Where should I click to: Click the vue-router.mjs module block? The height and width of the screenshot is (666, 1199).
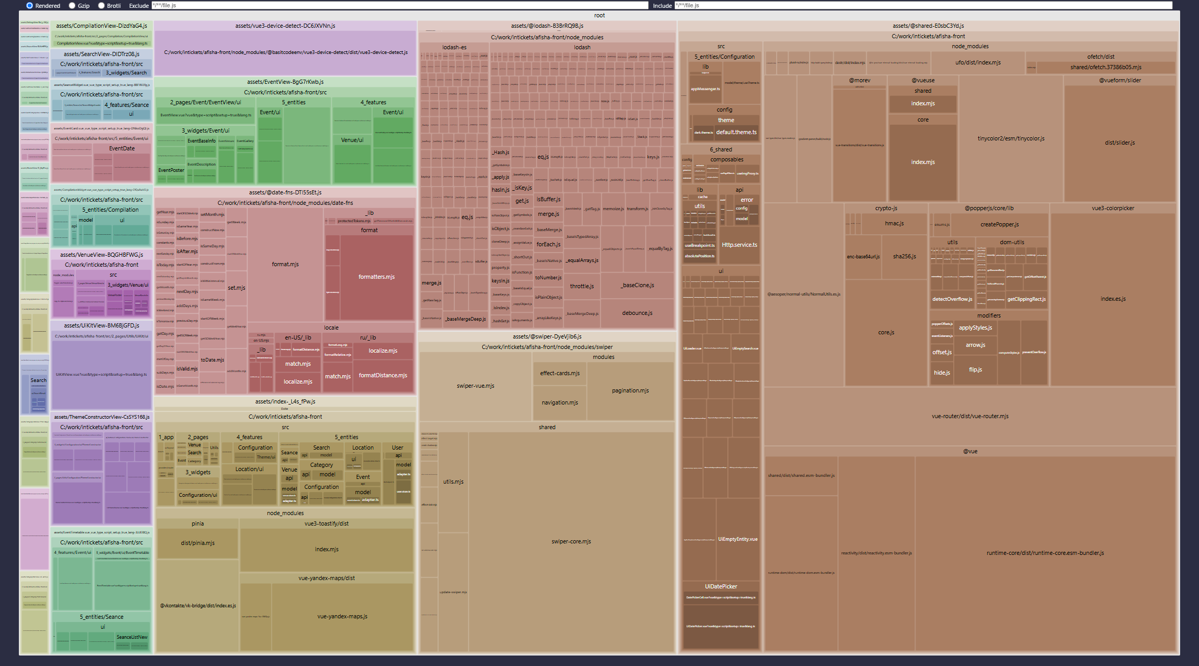970,416
